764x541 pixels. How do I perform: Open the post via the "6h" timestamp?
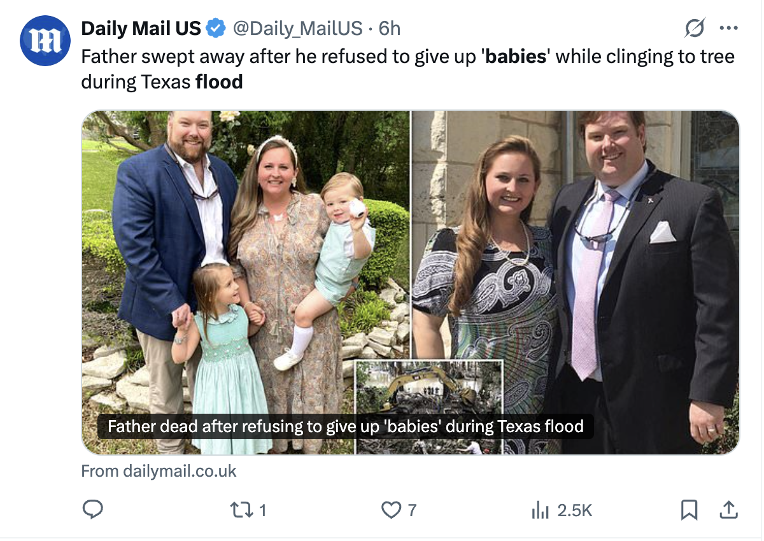click(x=389, y=28)
